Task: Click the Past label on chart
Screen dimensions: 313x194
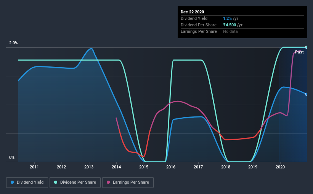Action: [x=299, y=52]
